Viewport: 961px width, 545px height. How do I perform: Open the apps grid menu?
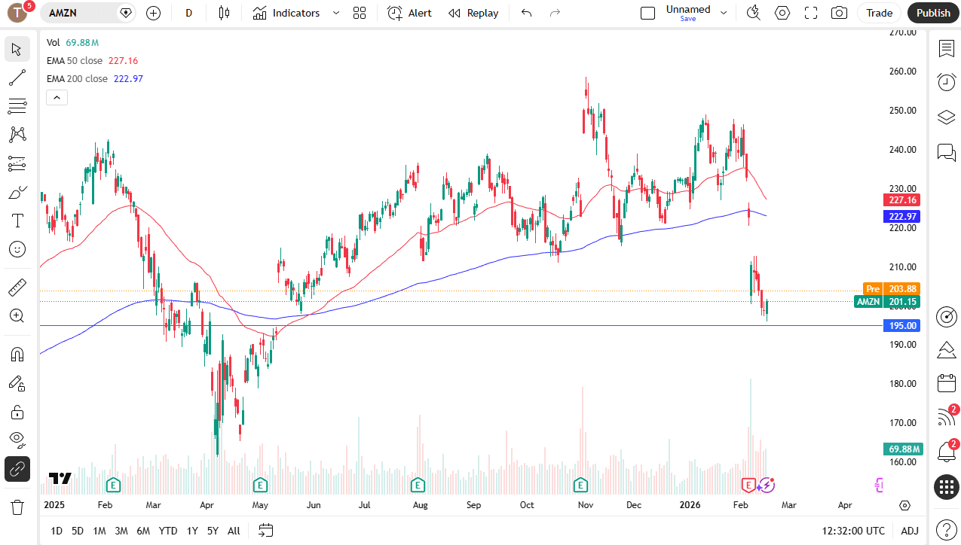[947, 487]
